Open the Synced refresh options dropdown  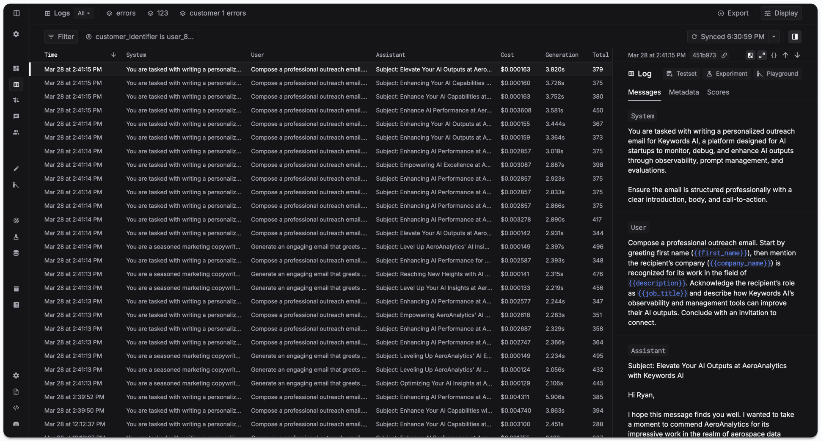tap(773, 37)
